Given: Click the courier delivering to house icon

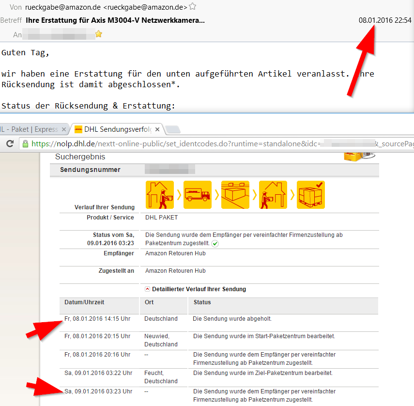Looking at the screenshot, I should point(273,195).
